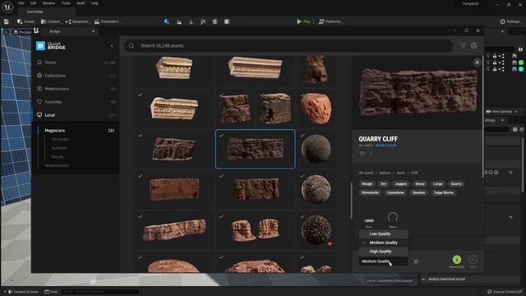Open the Content dropdown in the toolbar
This screenshot has width=526, height=296.
point(50,21)
